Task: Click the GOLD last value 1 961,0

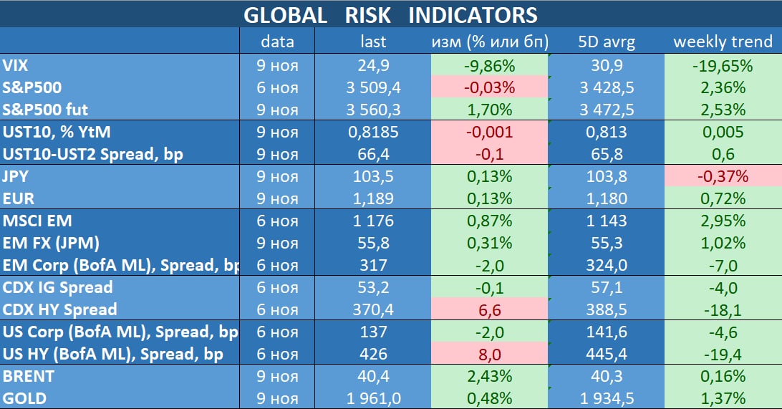Action: click(x=373, y=398)
